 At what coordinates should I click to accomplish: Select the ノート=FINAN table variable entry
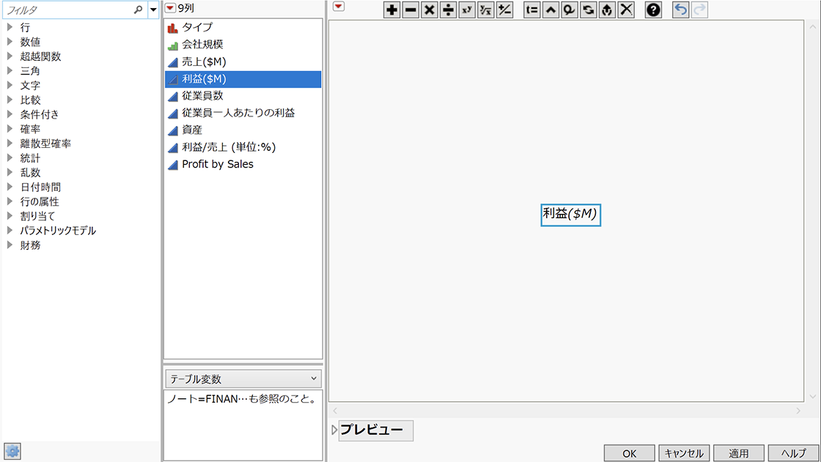click(x=243, y=399)
